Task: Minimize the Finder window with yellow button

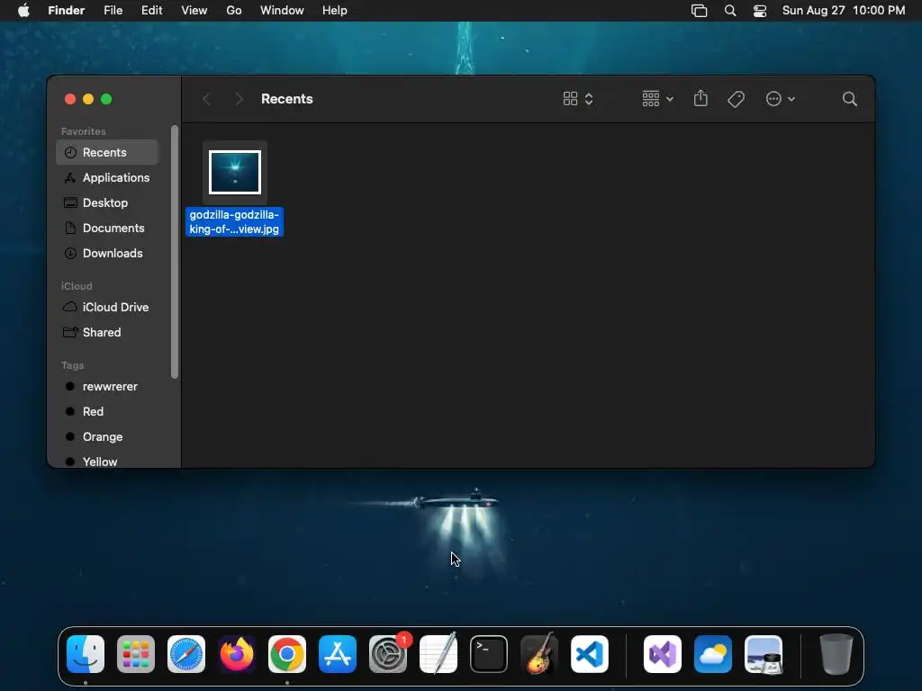Action: (x=88, y=99)
